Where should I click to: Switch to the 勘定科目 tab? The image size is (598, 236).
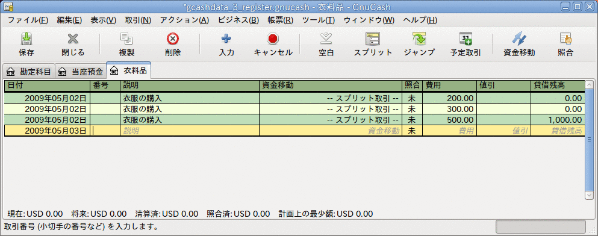(x=29, y=71)
